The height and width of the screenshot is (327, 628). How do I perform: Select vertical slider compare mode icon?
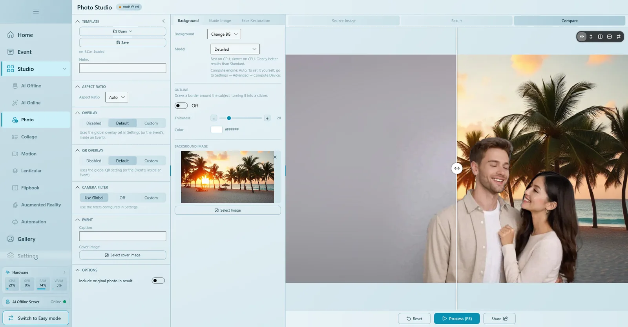(x=591, y=37)
